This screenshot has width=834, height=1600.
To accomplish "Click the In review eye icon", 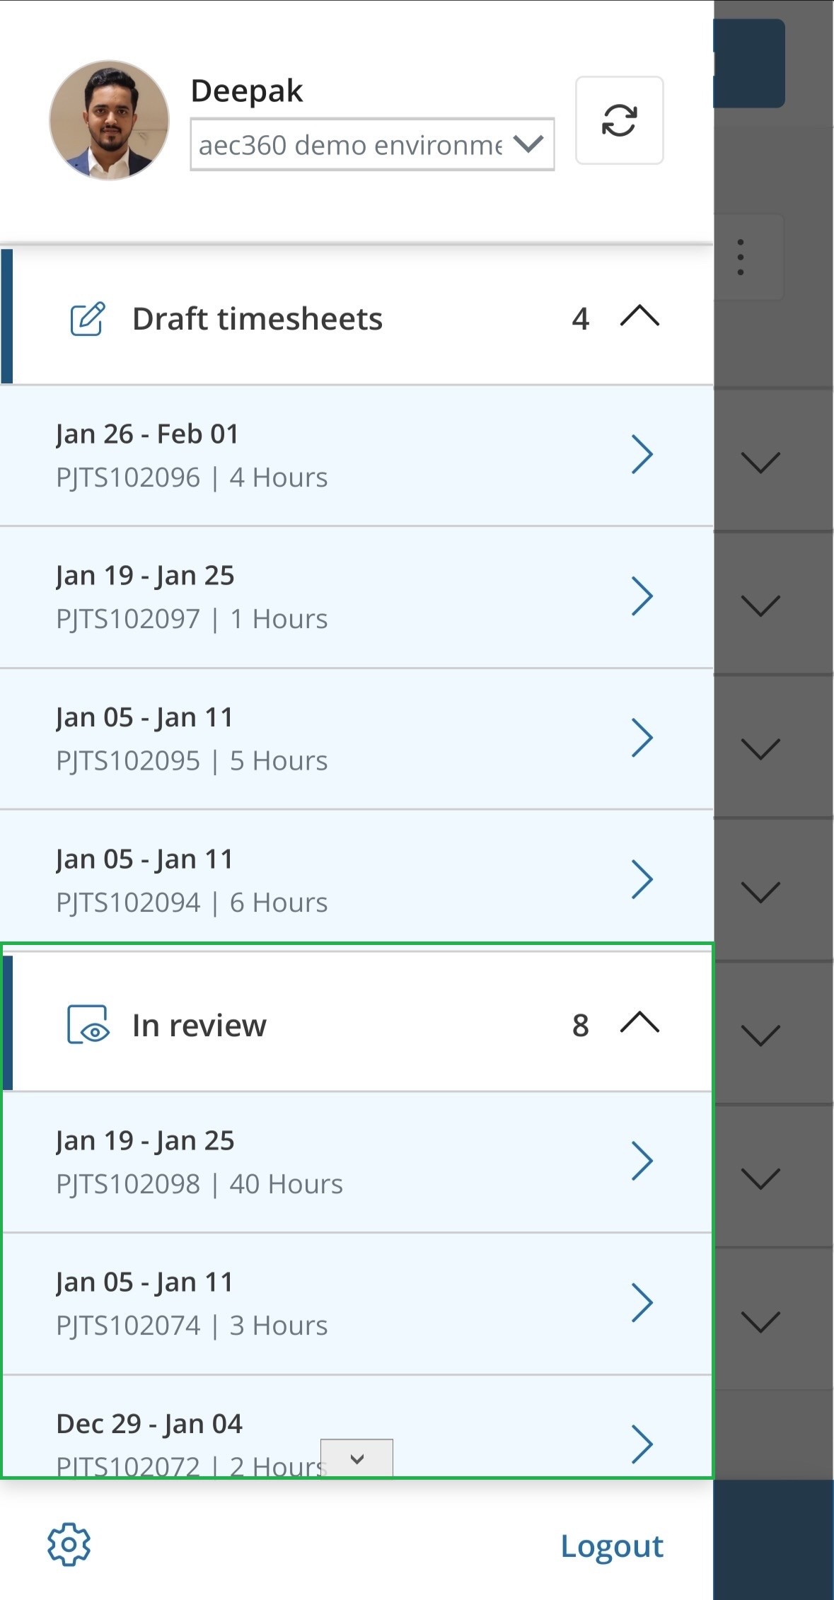I will point(88,1025).
